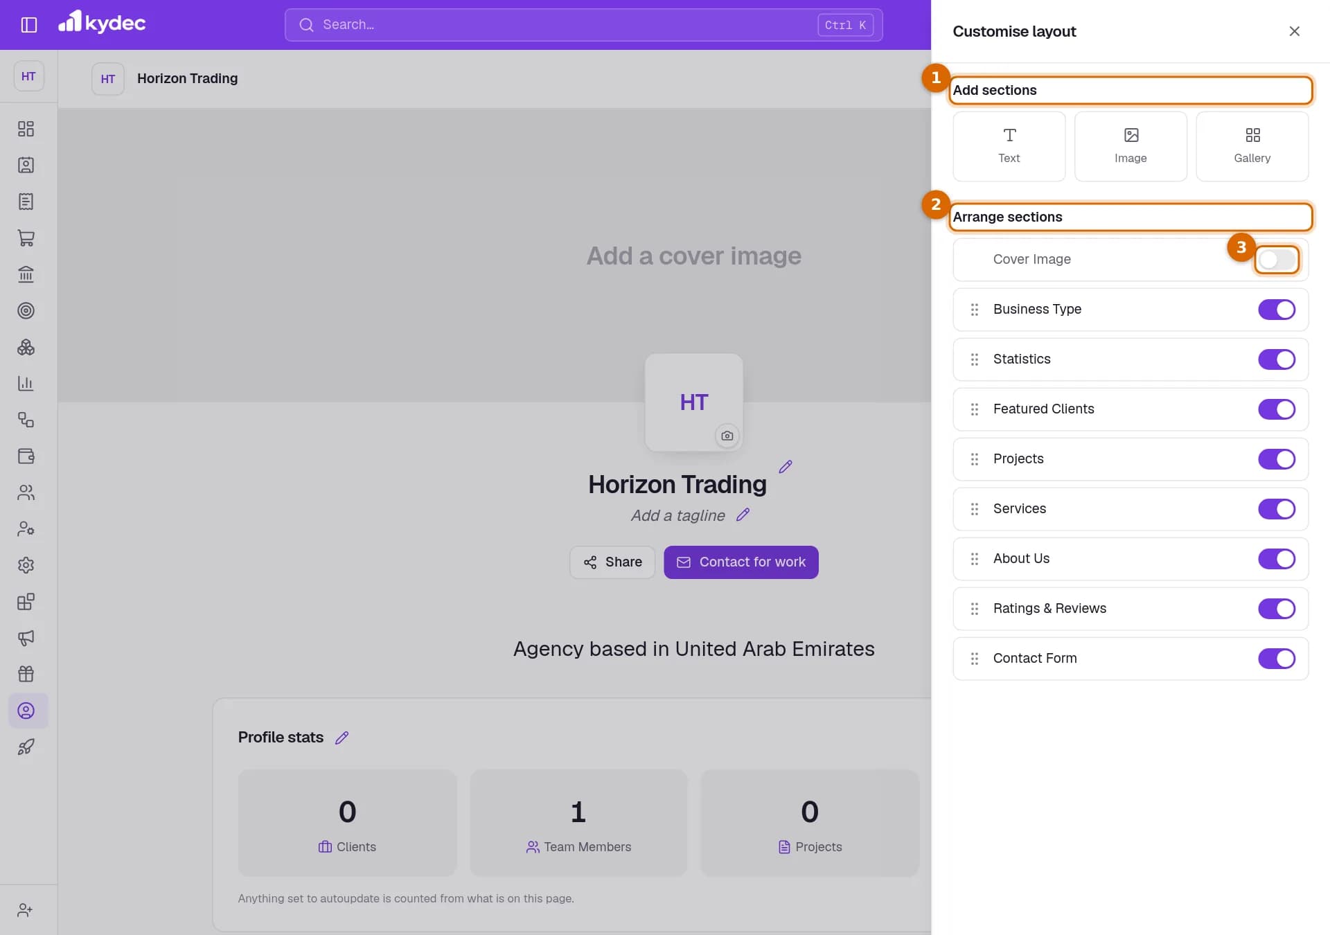Edit Profile stats via pencil icon

[342, 738]
